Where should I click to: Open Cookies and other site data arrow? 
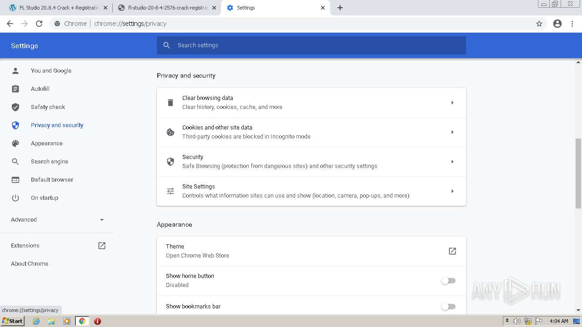pyautogui.click(x=452, y=132)
